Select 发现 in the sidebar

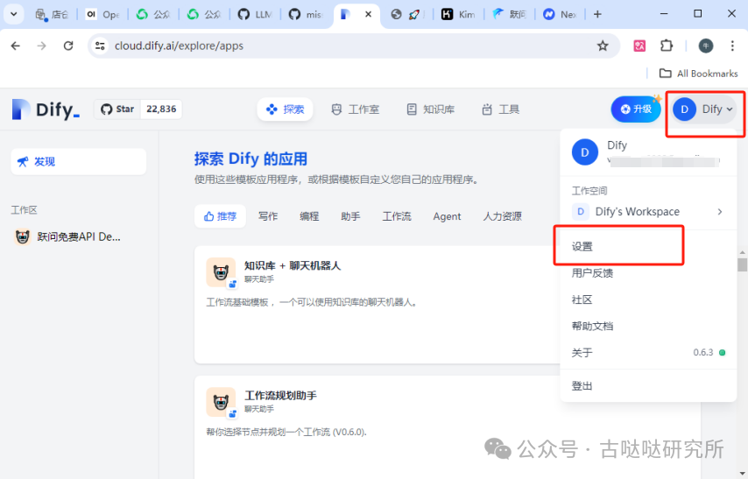[78, 162]
